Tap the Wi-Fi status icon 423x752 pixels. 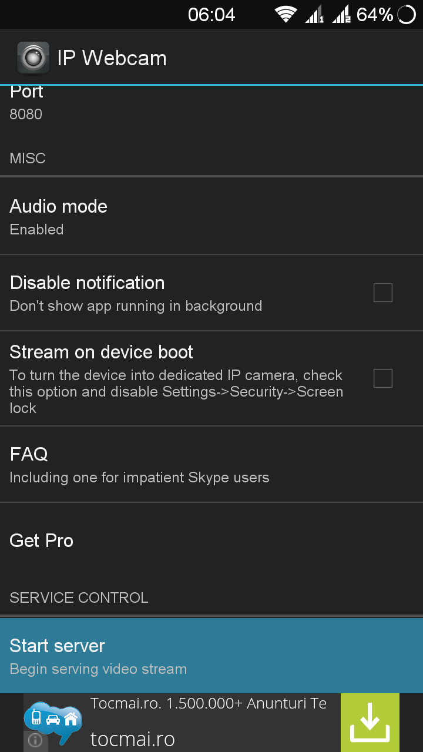[x=286, y=14]
